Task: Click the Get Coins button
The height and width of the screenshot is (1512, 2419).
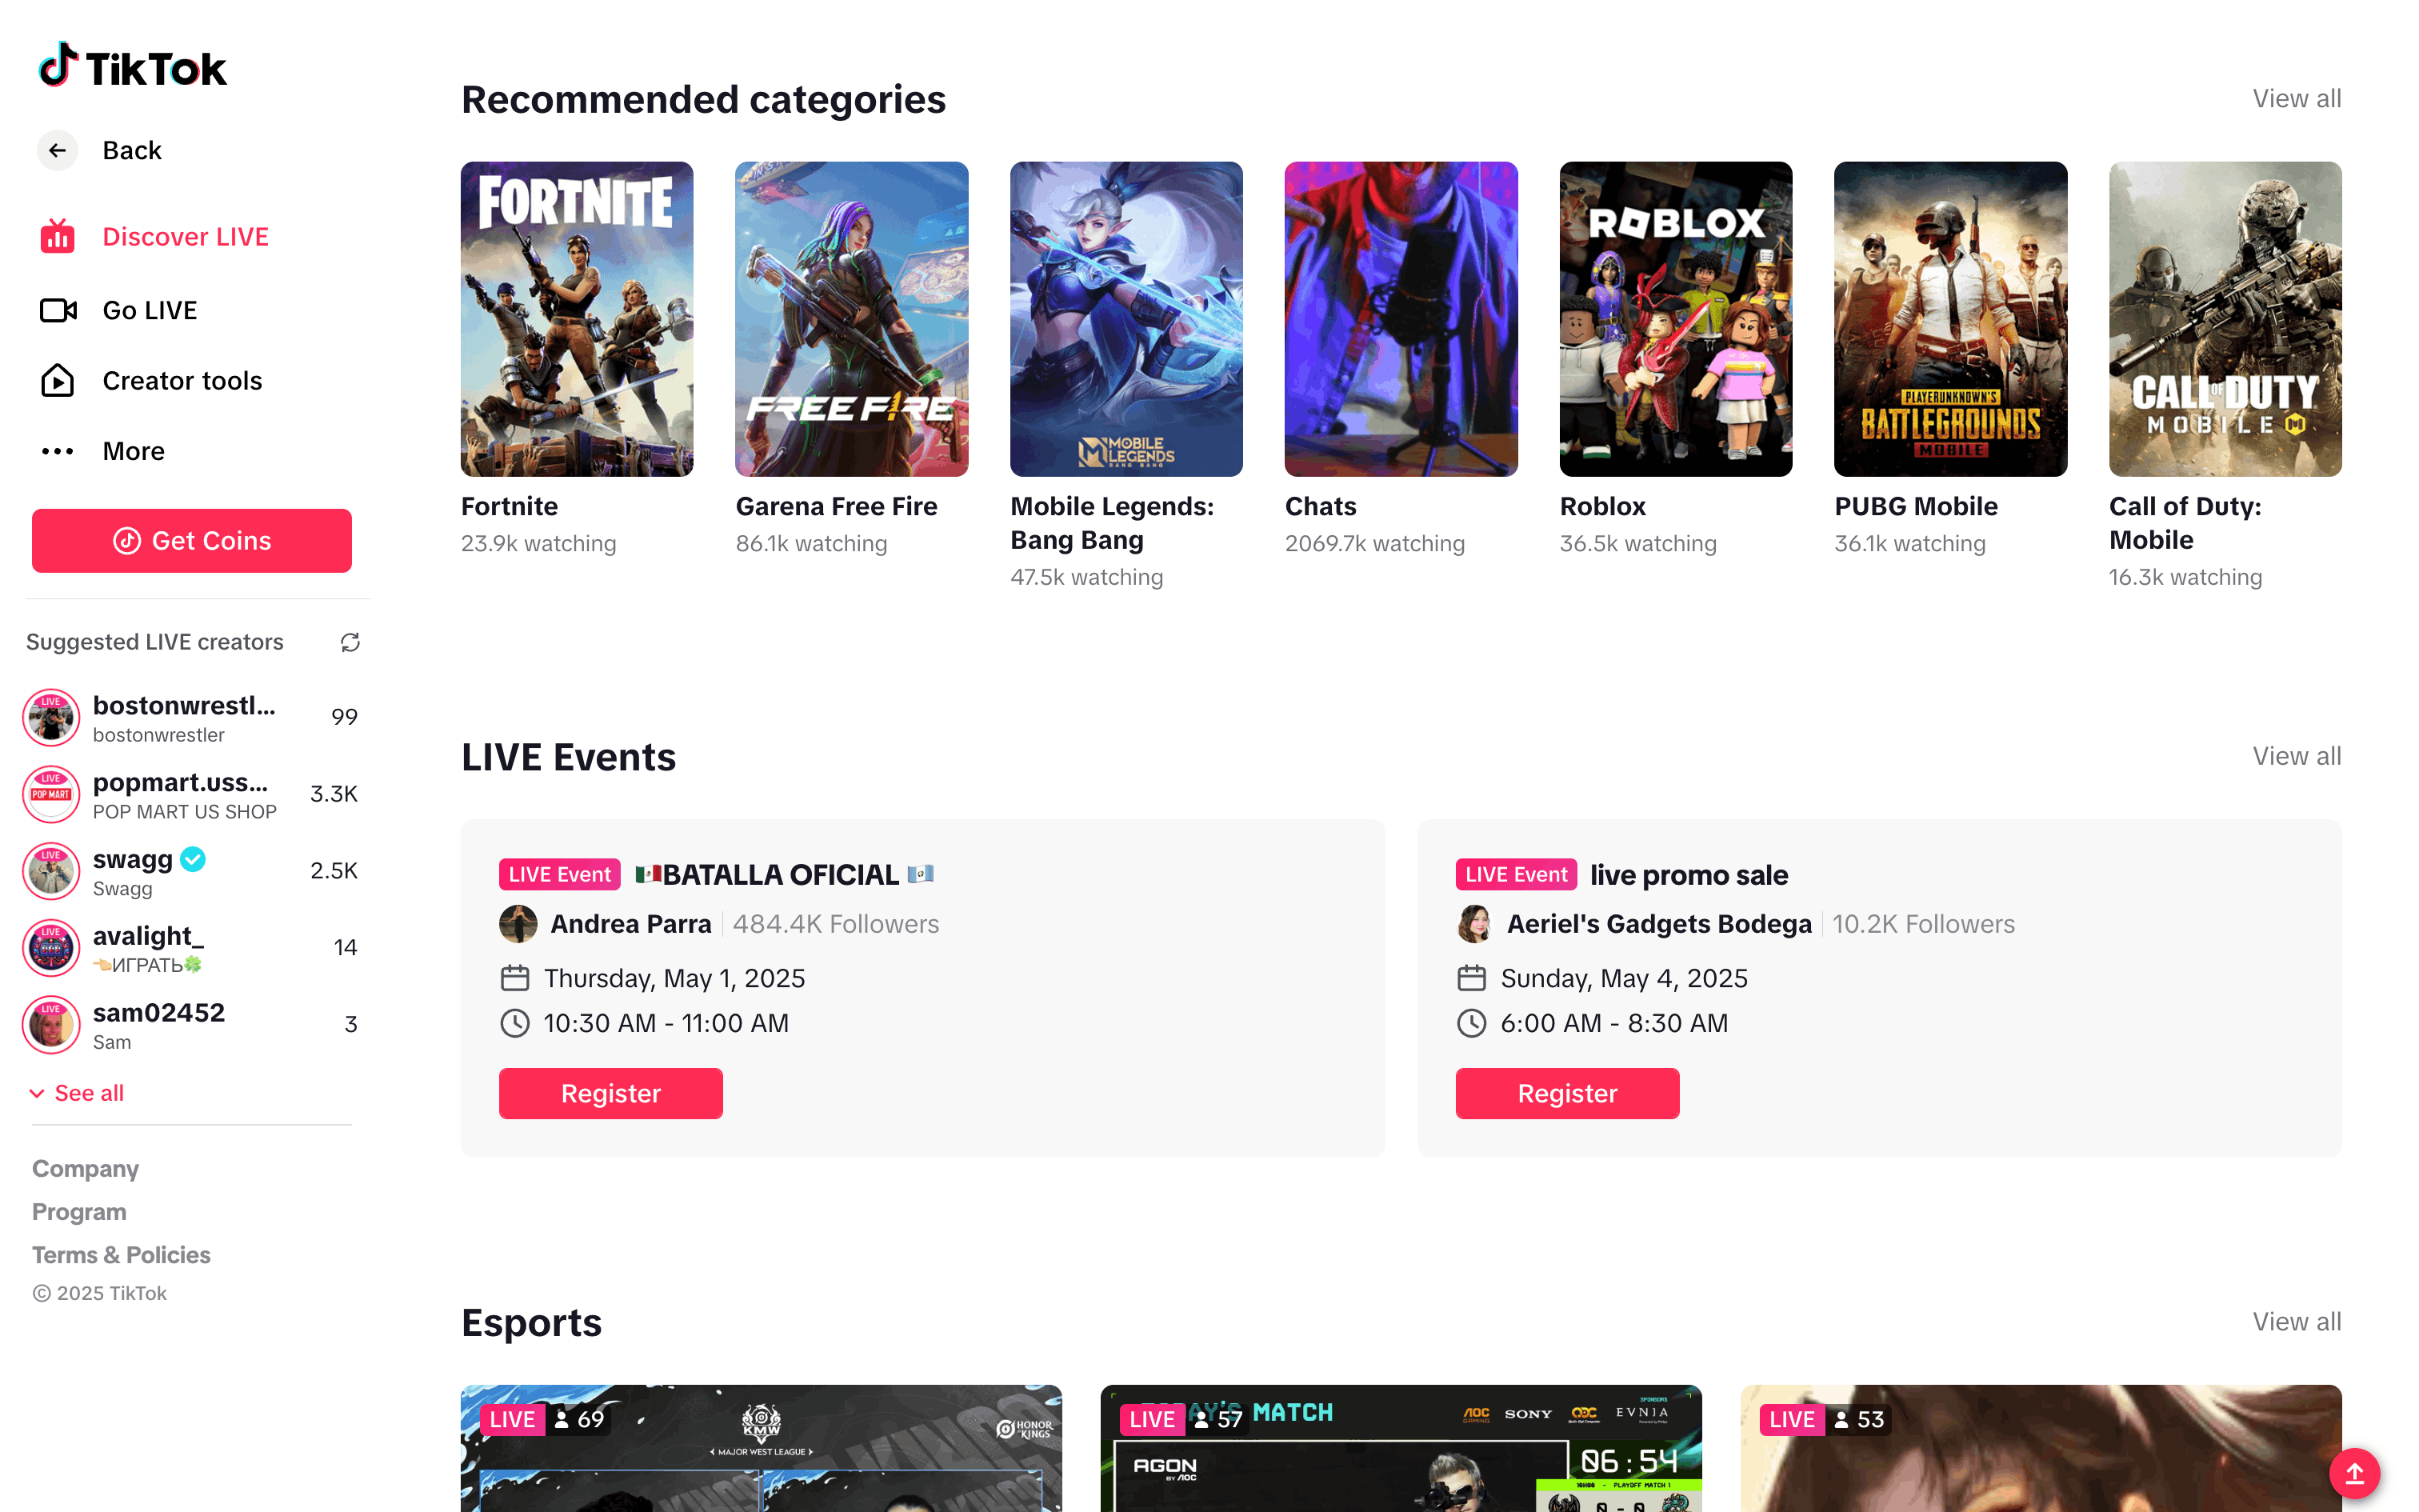Action: [192, 541]
